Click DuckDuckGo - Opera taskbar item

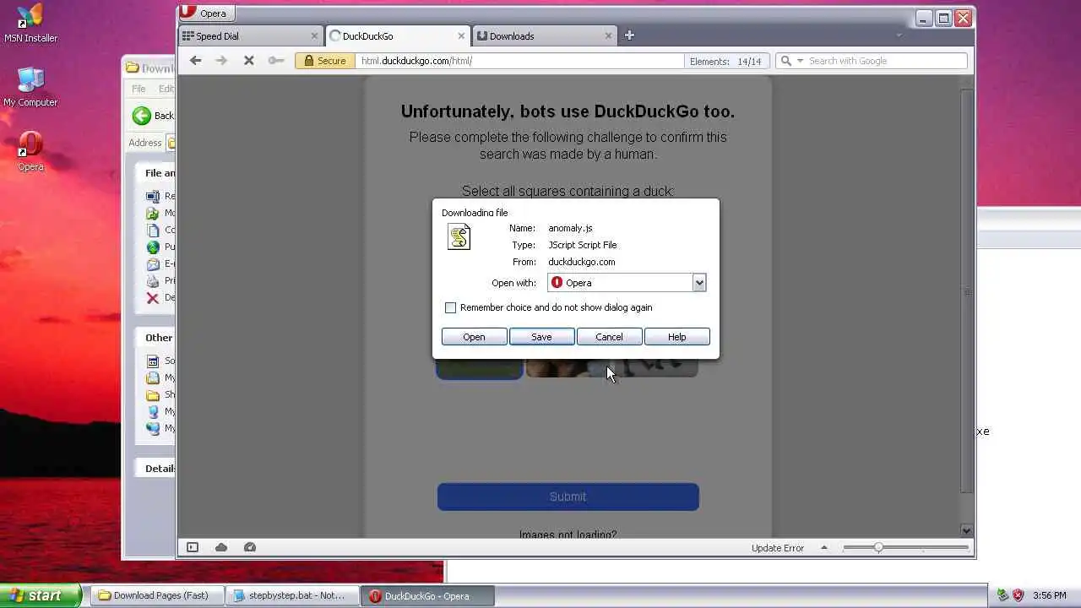[427, 595]
